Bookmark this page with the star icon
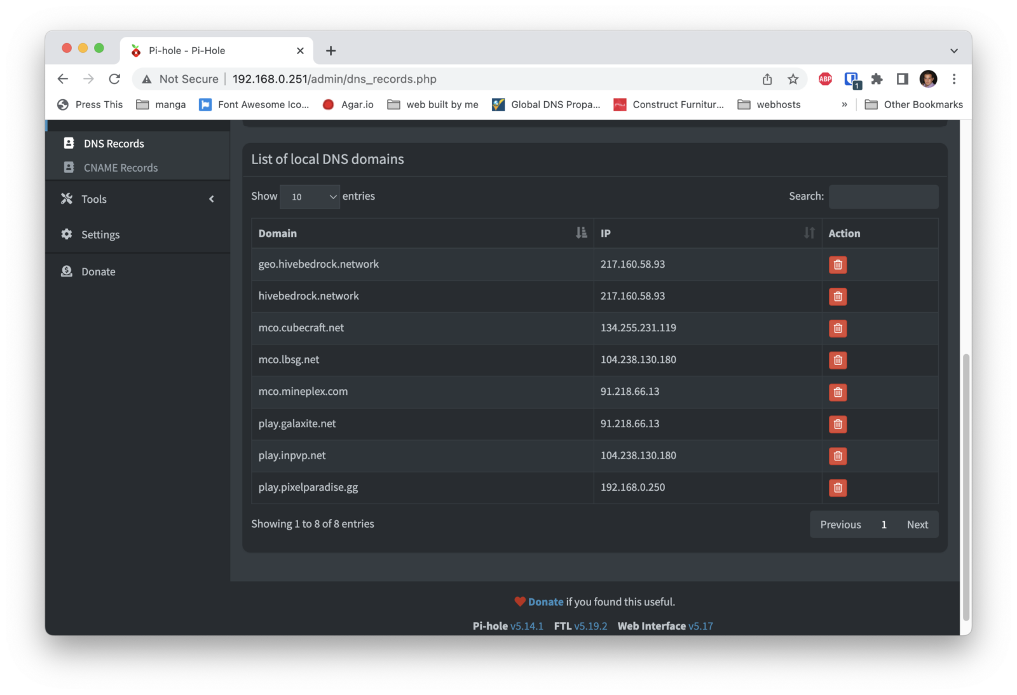Viewport: 1017px width, 695px height. coord(793,79)
